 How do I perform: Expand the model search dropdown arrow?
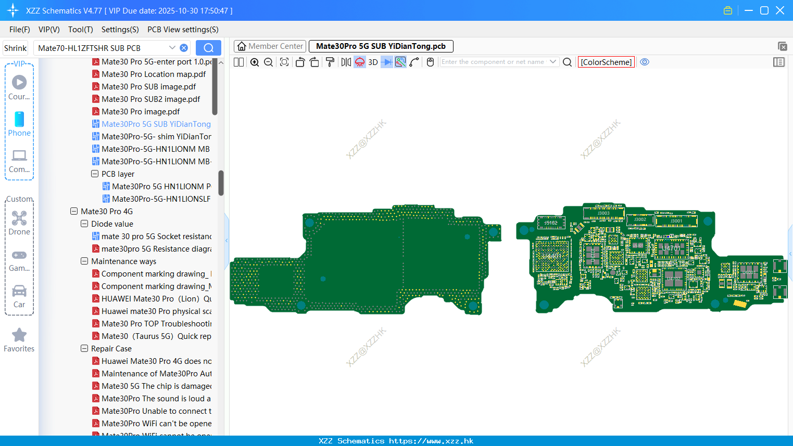[x=172, y=48]
